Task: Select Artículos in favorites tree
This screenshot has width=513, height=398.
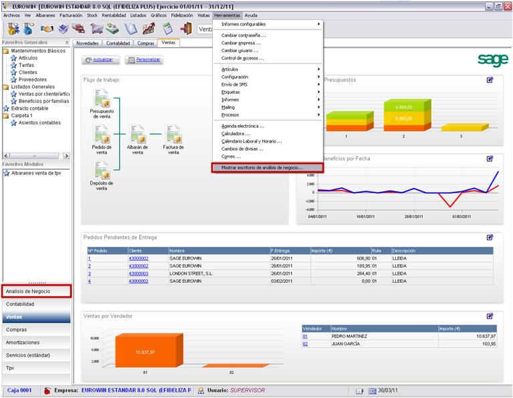Action: [x=28, y=58]
